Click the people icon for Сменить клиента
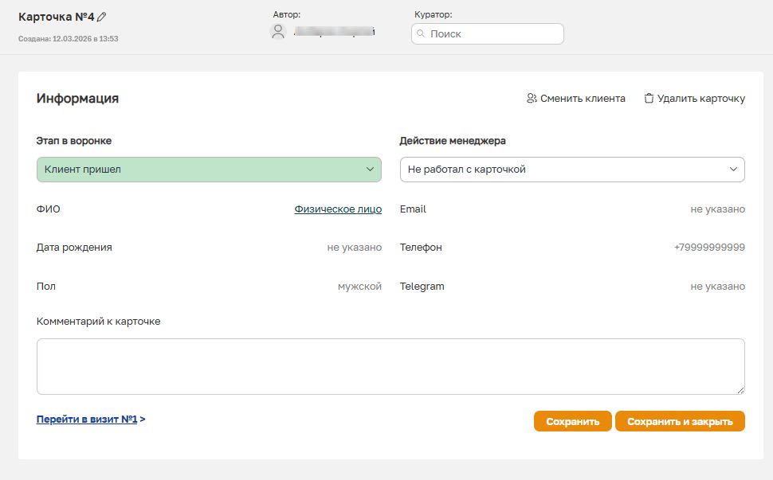This screenshot has width=773, height=480. (x=532, y=99)
